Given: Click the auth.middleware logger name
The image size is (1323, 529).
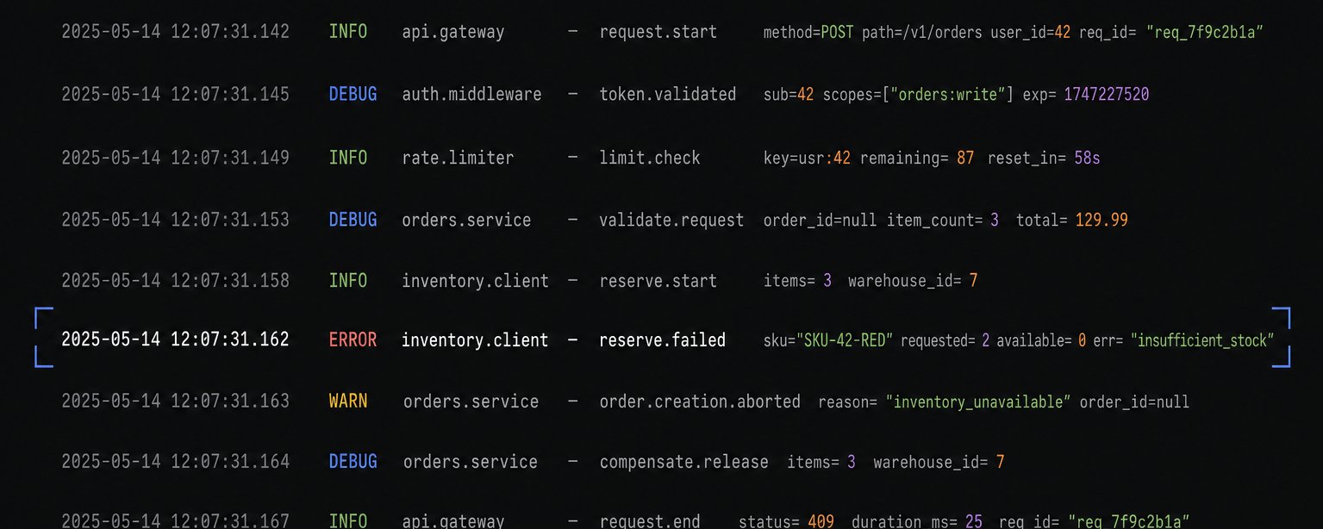Looking at the screenshot, I should click(471, 95).
